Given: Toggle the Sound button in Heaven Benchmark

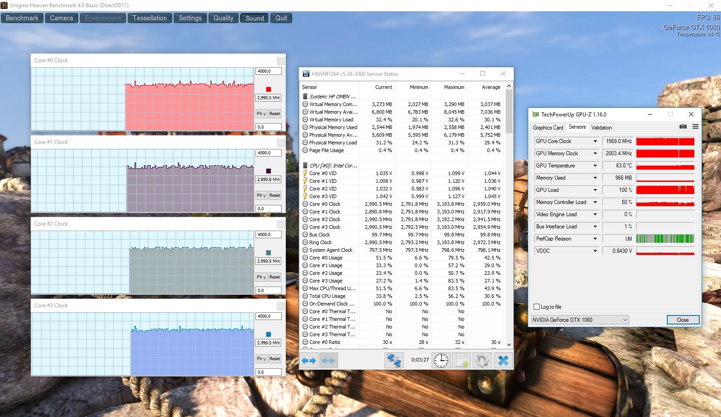Looking at the screenshot, I should (x=255, y=18).
